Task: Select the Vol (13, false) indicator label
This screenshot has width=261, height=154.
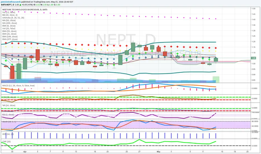Action: tap(9, 12)
